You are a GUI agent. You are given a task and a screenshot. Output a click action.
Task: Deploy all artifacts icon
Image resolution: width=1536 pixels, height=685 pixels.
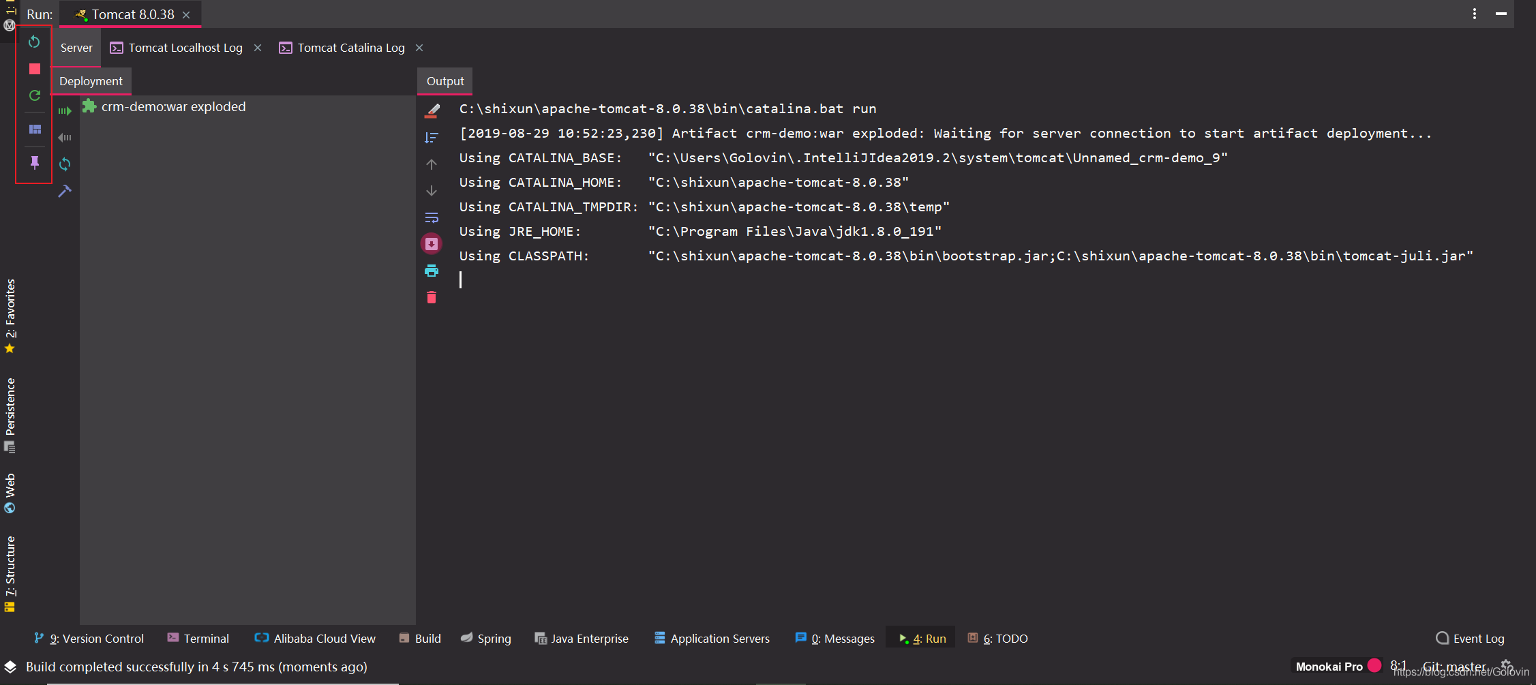point(65,110)
